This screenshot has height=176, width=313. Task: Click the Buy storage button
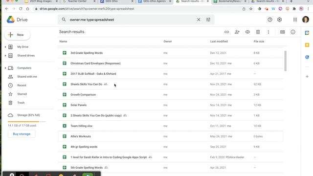coord(22,134)
